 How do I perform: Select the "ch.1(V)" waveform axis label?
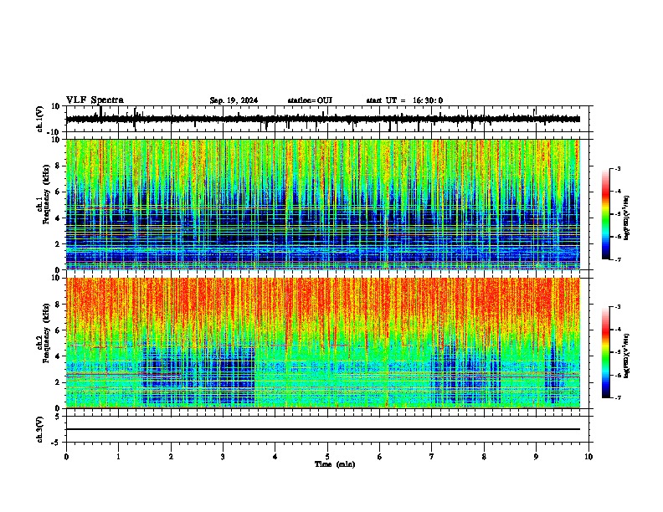pos(40,119)
